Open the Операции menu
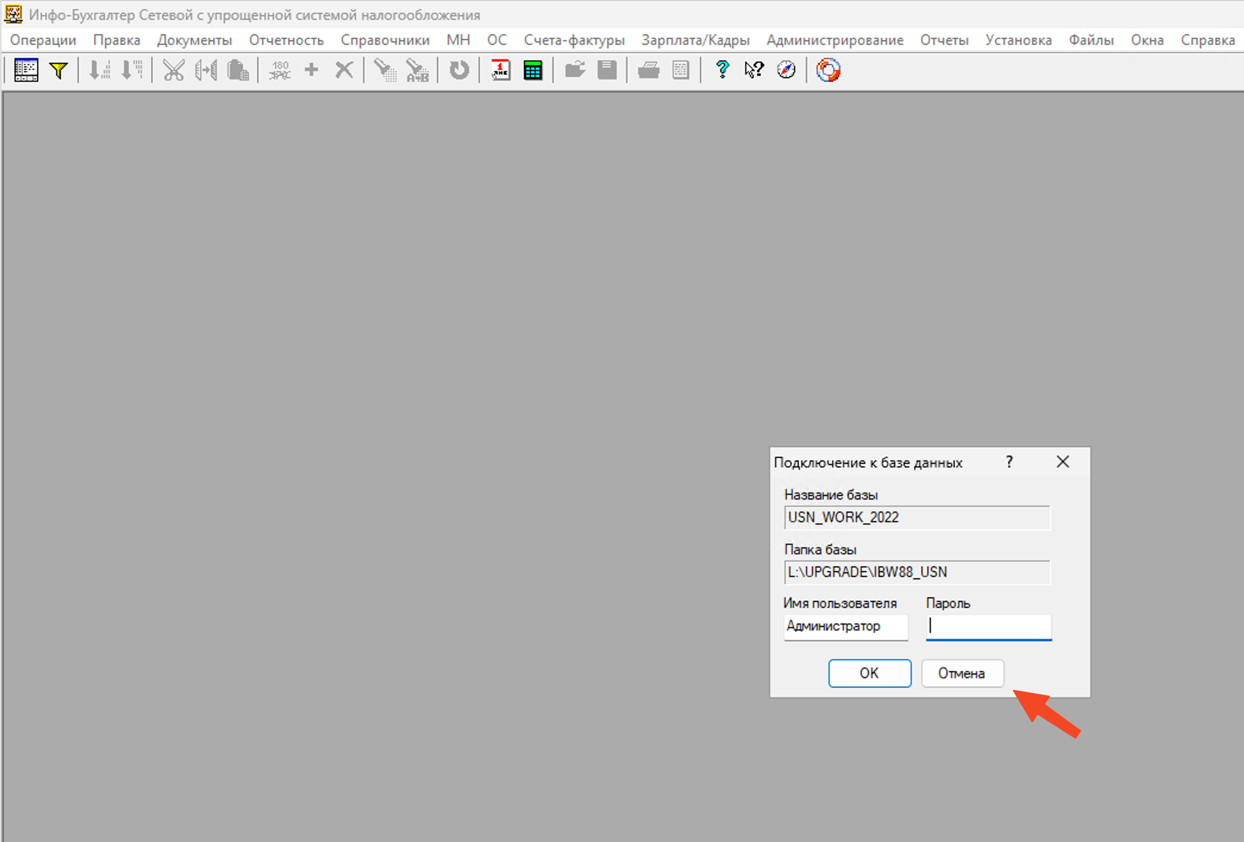Screen dimensions: 1244x842 pos(43,40)
